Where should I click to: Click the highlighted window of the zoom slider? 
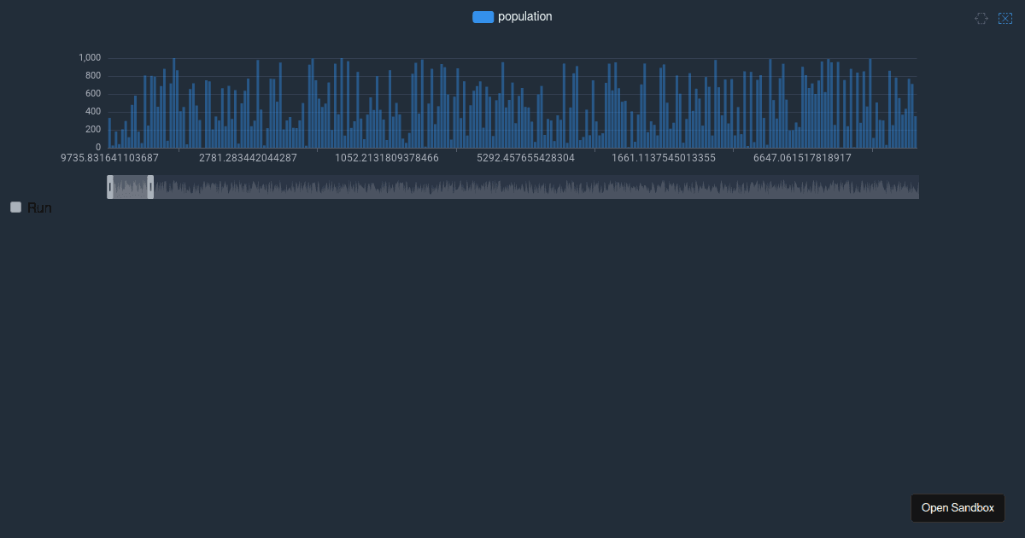[131, 187]
